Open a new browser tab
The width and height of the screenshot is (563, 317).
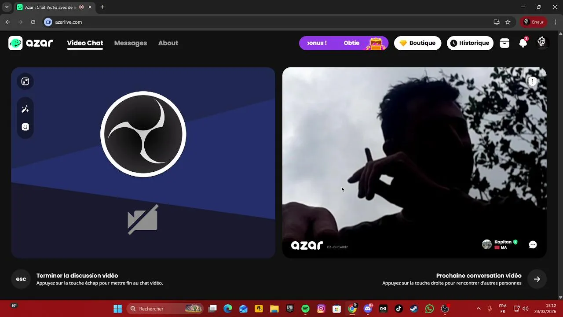(x=102, y=7)
